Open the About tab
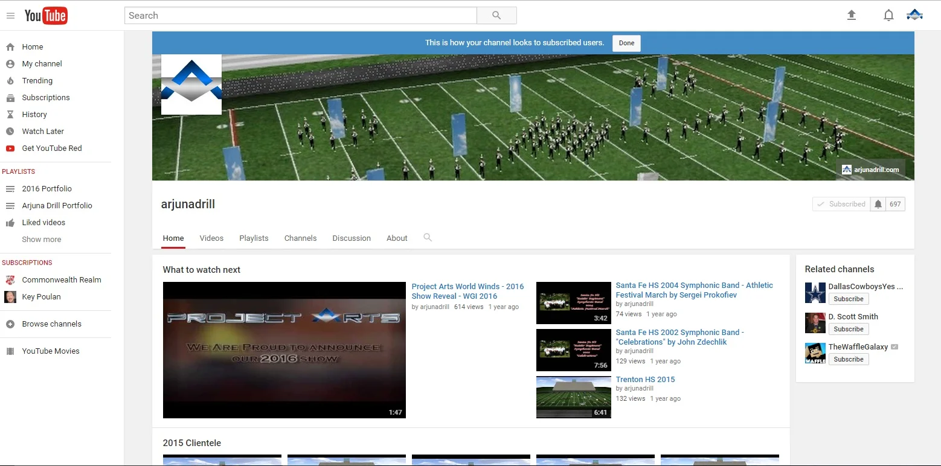 (397, 238)
